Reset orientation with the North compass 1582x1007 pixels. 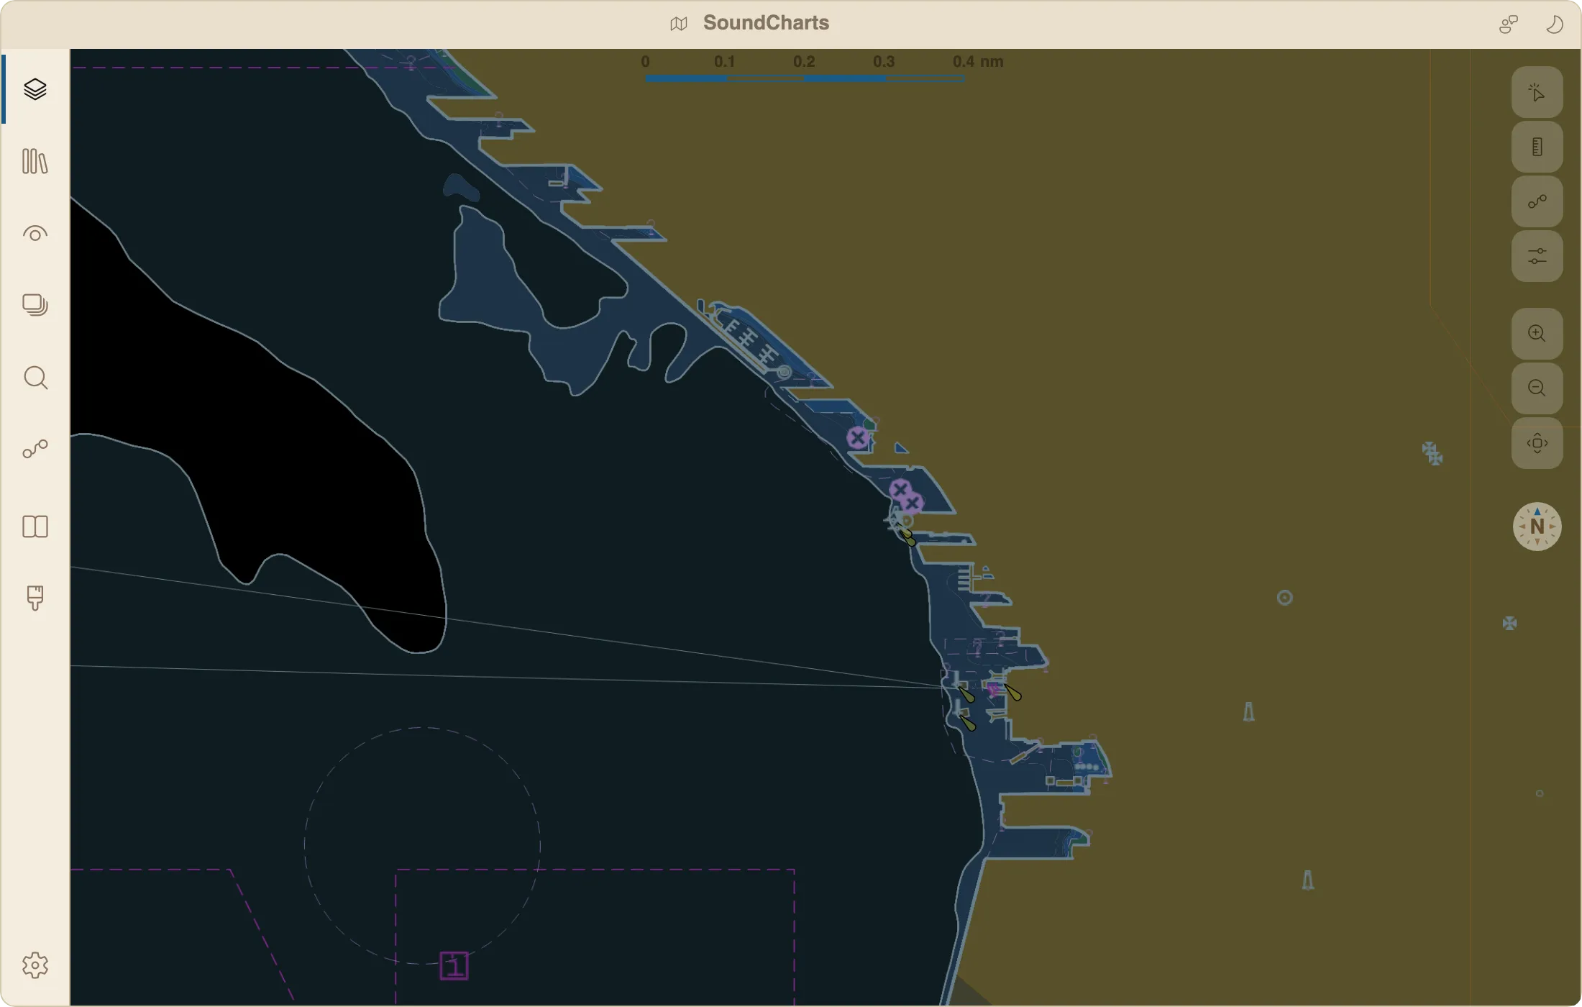click(1537, 527)
